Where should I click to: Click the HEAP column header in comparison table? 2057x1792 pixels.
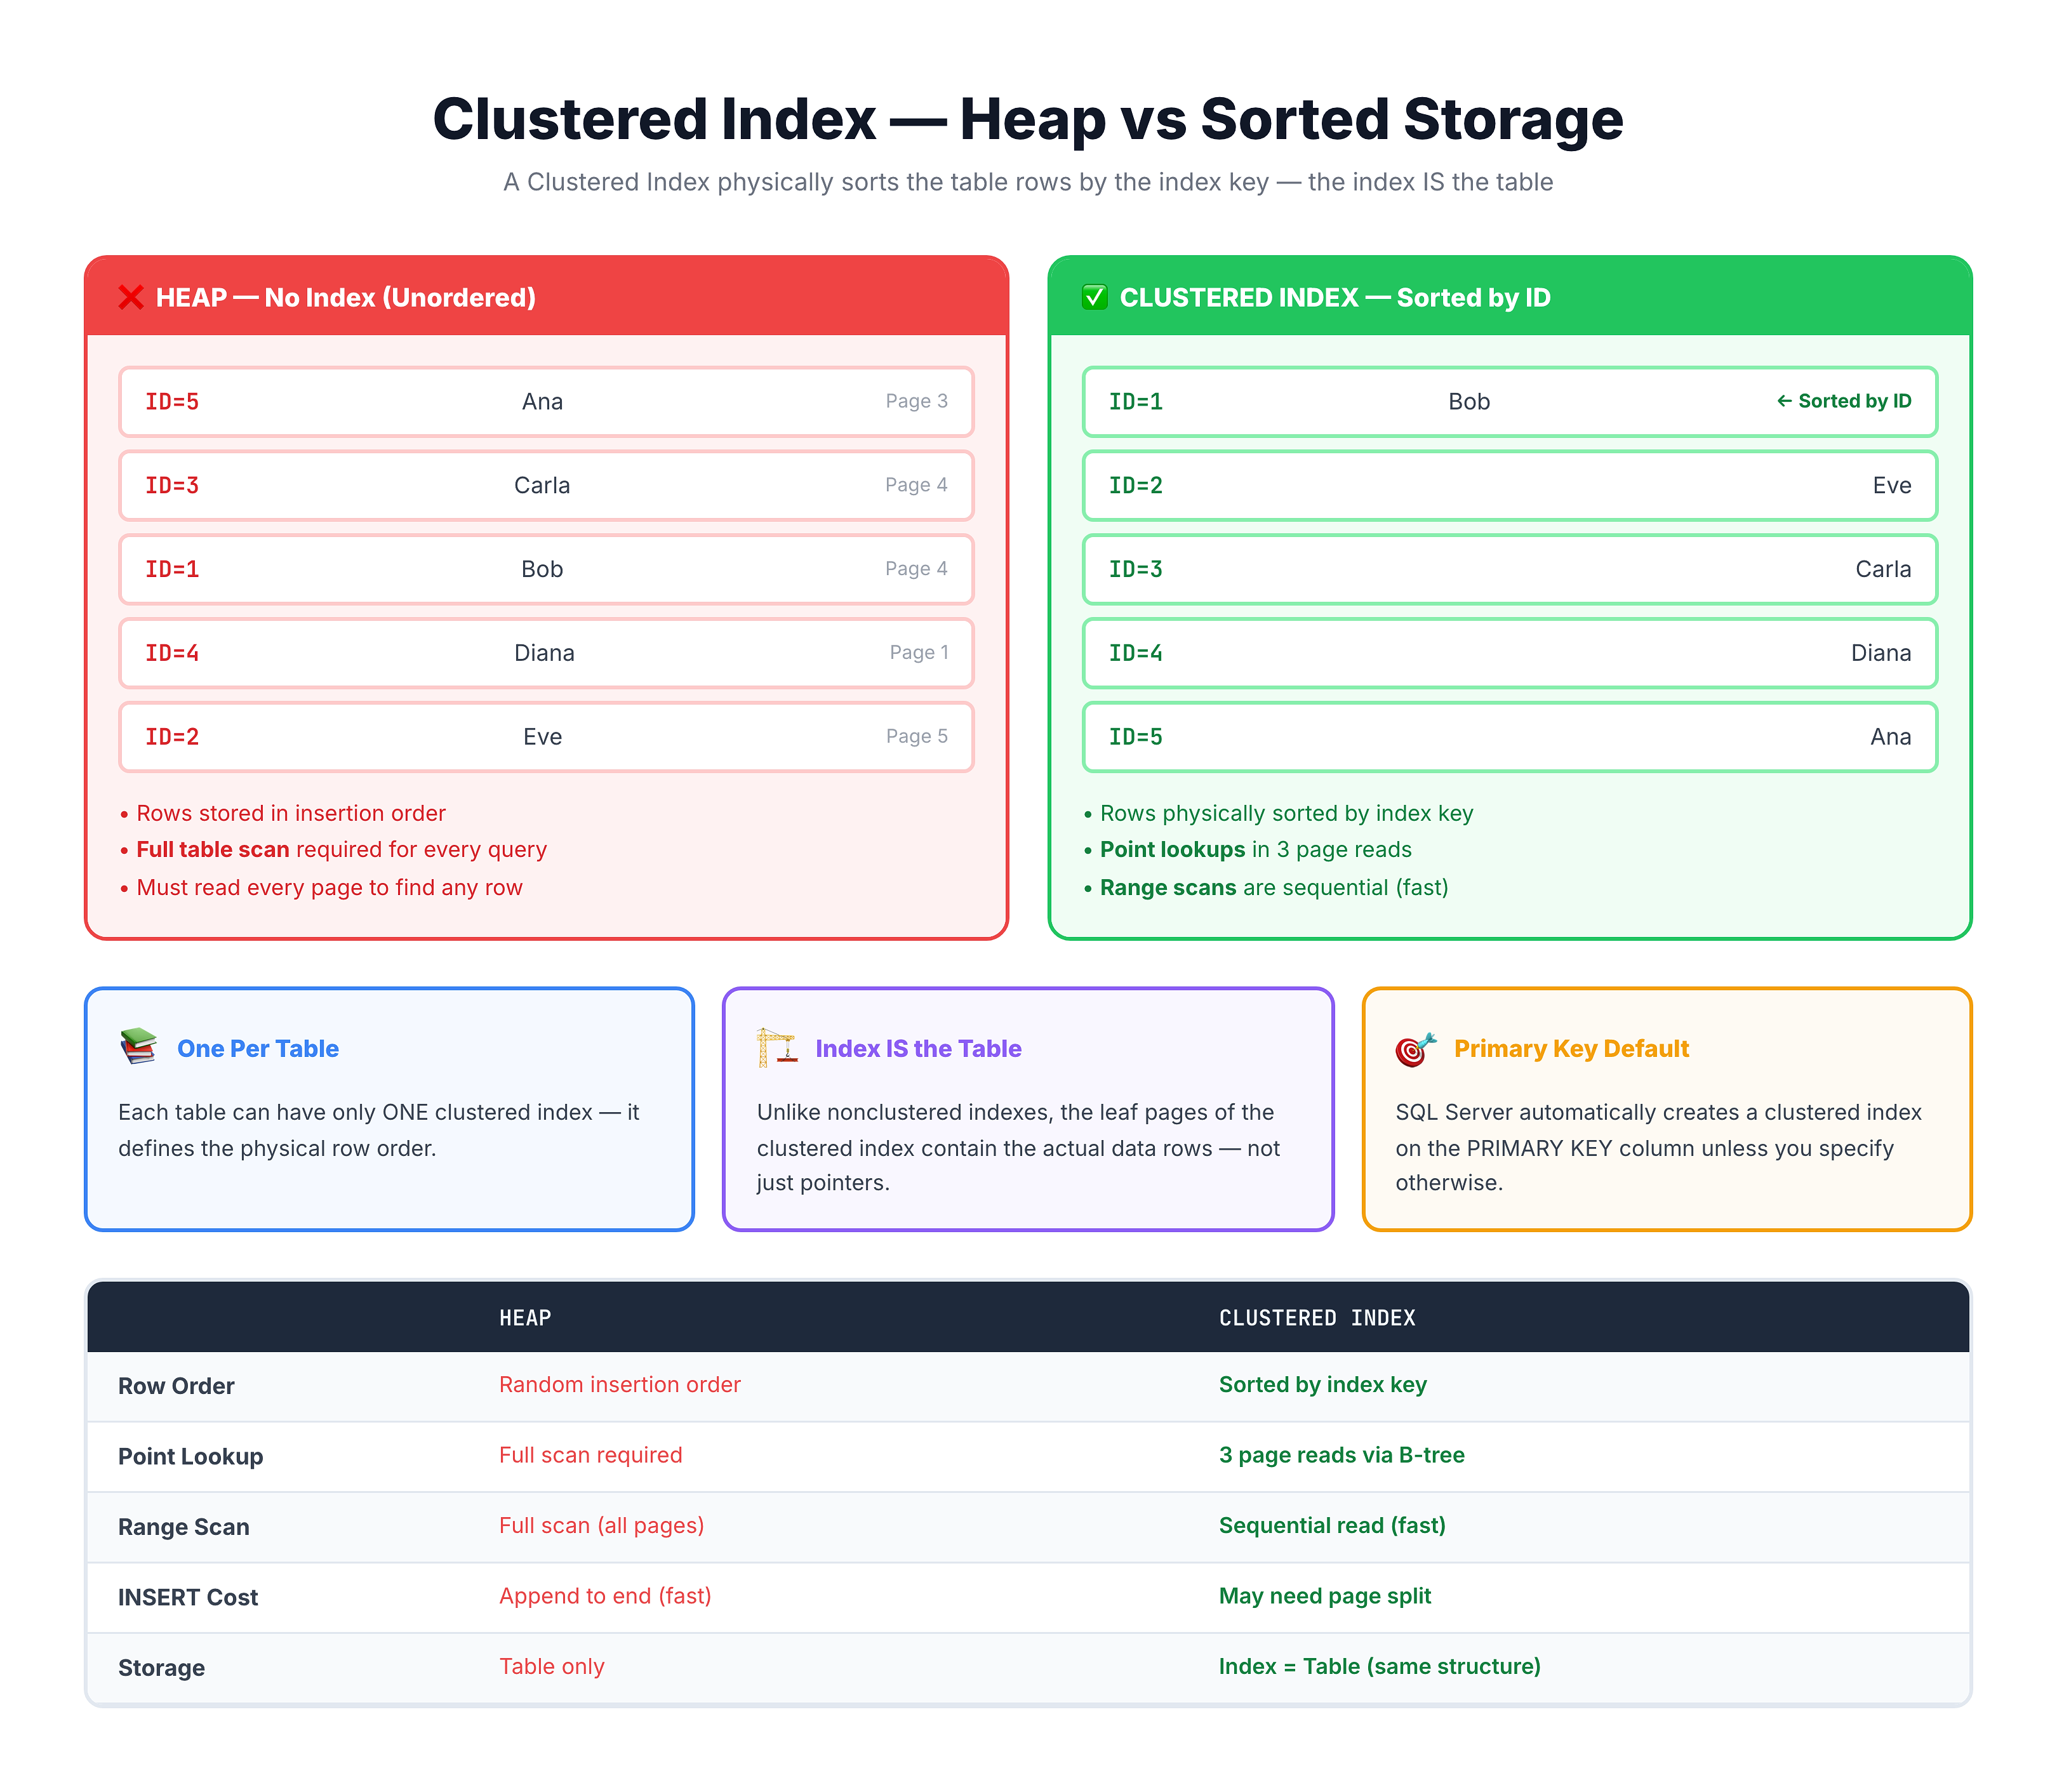[525, 1318]
